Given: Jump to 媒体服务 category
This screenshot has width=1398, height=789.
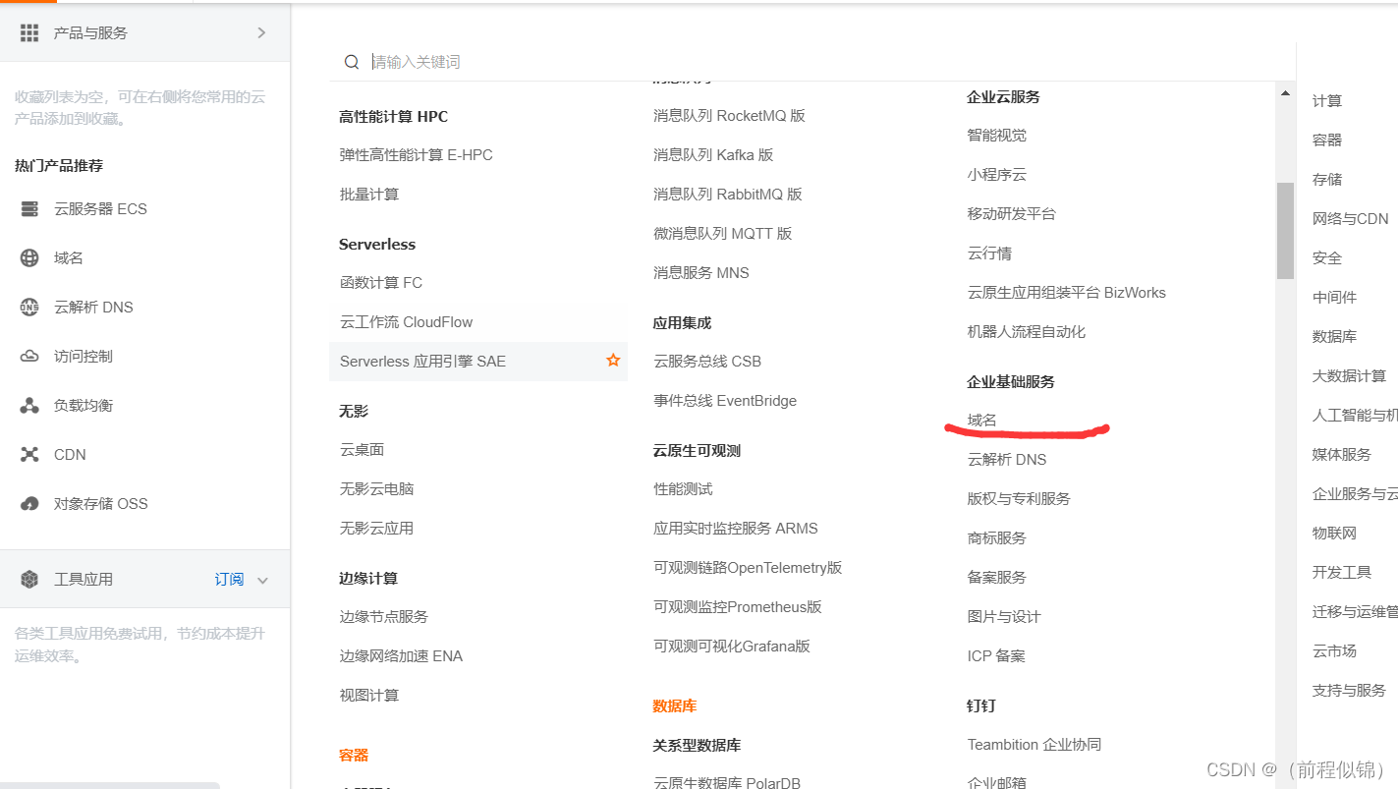Looking at the screenshot, I should tap(1342, 454).
